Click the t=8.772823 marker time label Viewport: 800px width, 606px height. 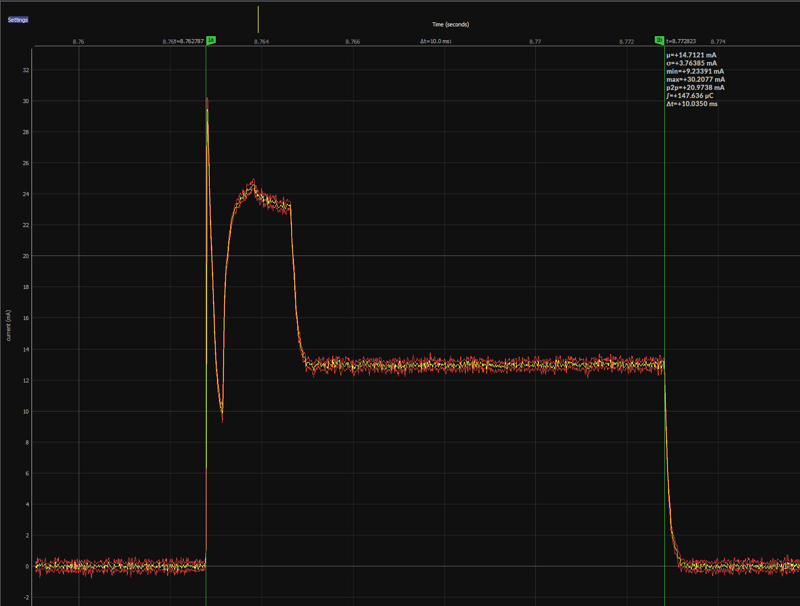click(681, 41)
